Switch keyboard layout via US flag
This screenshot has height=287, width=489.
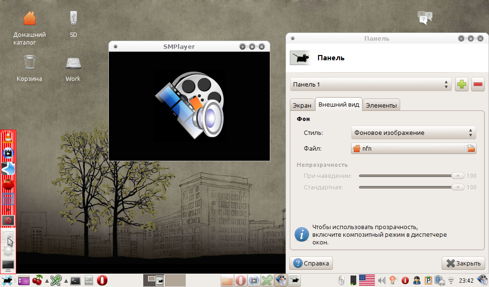(367, 280)
